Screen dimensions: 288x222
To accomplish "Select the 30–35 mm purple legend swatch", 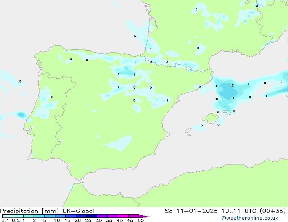I will pos(102,216).
